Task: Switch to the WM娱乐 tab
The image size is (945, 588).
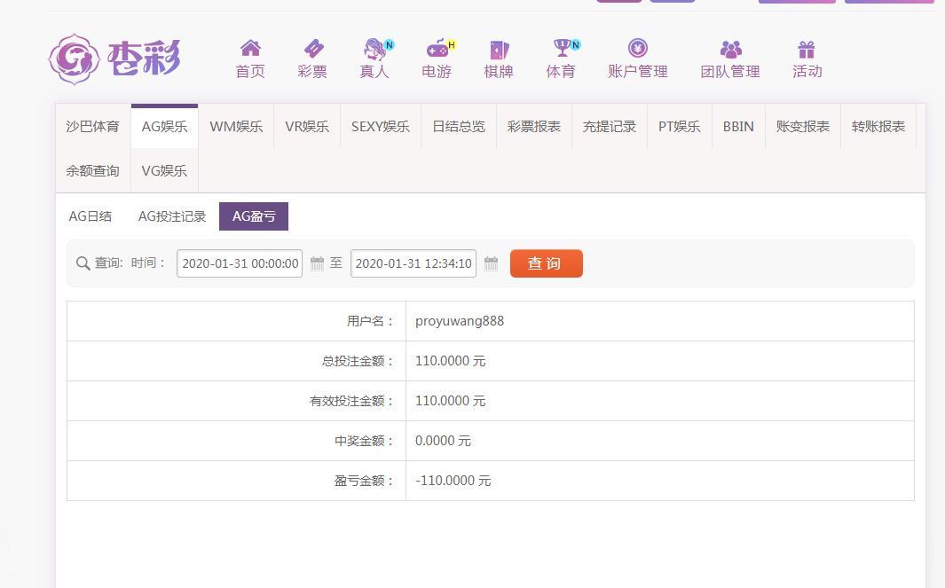Action: pyautogui.click(x=236, y=127)
